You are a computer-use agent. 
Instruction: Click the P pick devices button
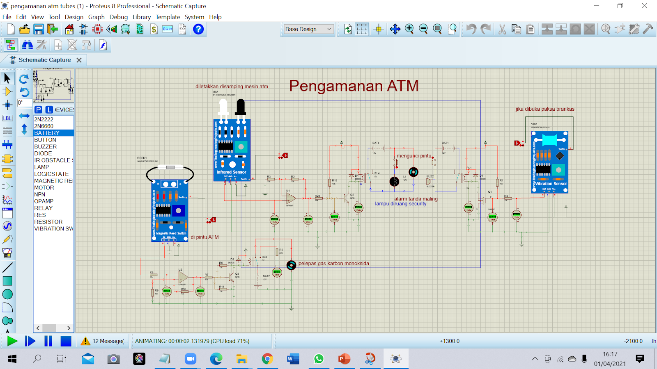[38, 109]
